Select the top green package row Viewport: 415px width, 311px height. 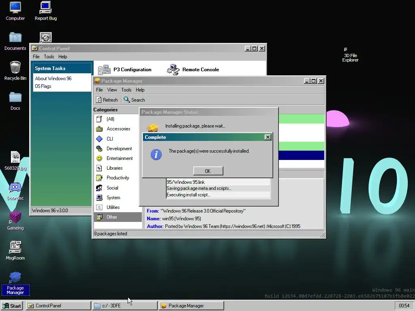302,119
